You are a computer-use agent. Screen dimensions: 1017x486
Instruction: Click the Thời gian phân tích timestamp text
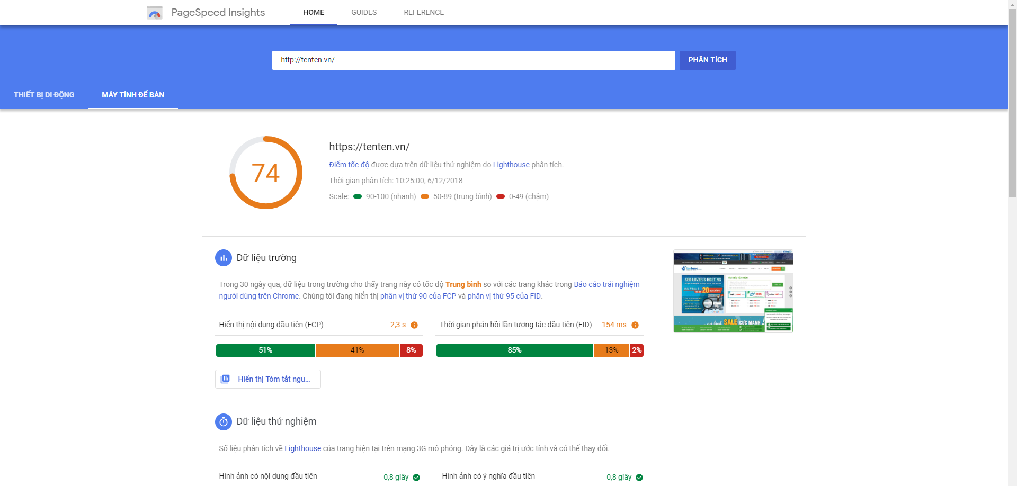(396, 181)
